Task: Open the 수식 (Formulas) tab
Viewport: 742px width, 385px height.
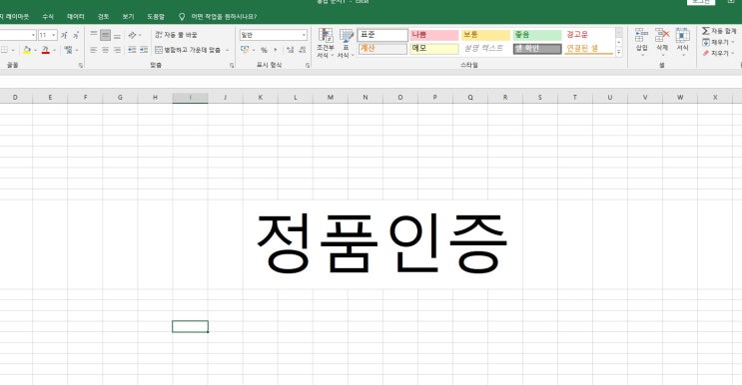Action: (x=48, y=17)
